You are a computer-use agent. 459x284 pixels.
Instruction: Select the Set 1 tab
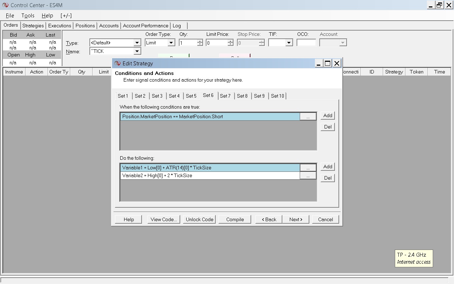(123, 96)
